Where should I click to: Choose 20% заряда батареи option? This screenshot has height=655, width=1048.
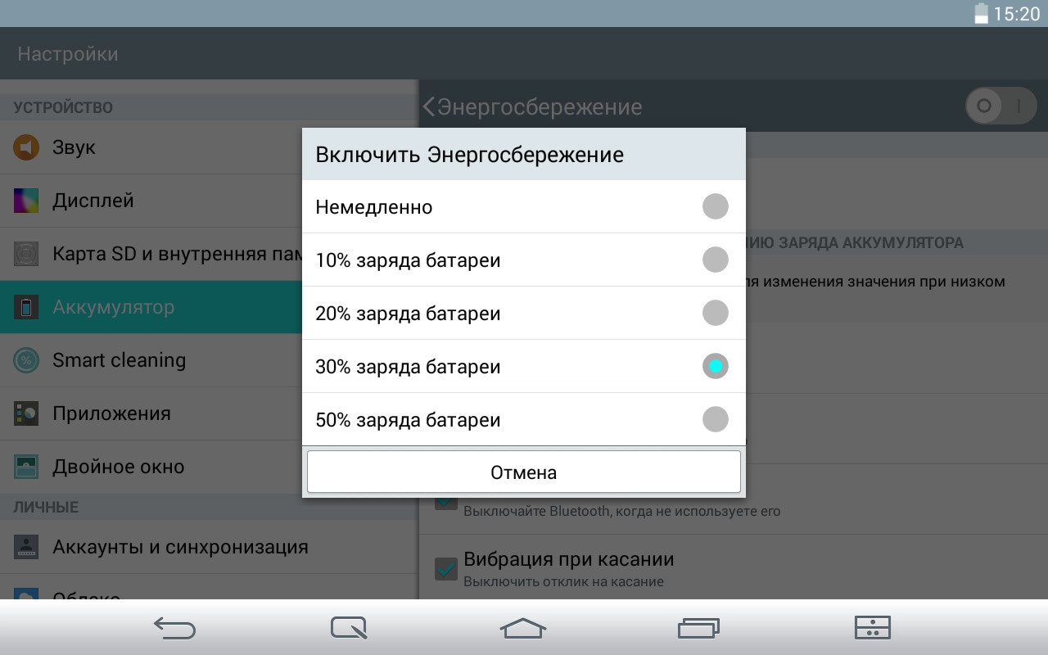click(715, 313)
